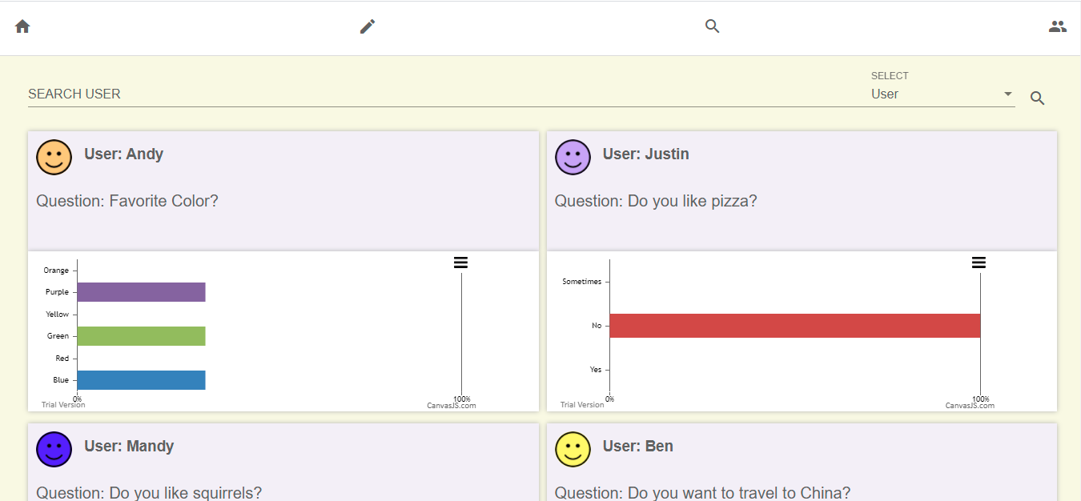The image size is (1081, 501).
Task: Click the CanvasJS.com link under Andy's chart
Action: [x=452, y=405]
